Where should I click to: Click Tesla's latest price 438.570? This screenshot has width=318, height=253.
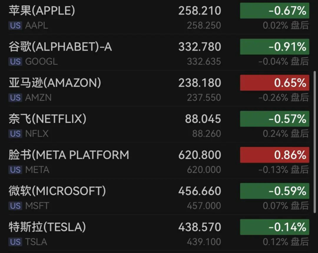pyautogui.click(x=199, y=227)
